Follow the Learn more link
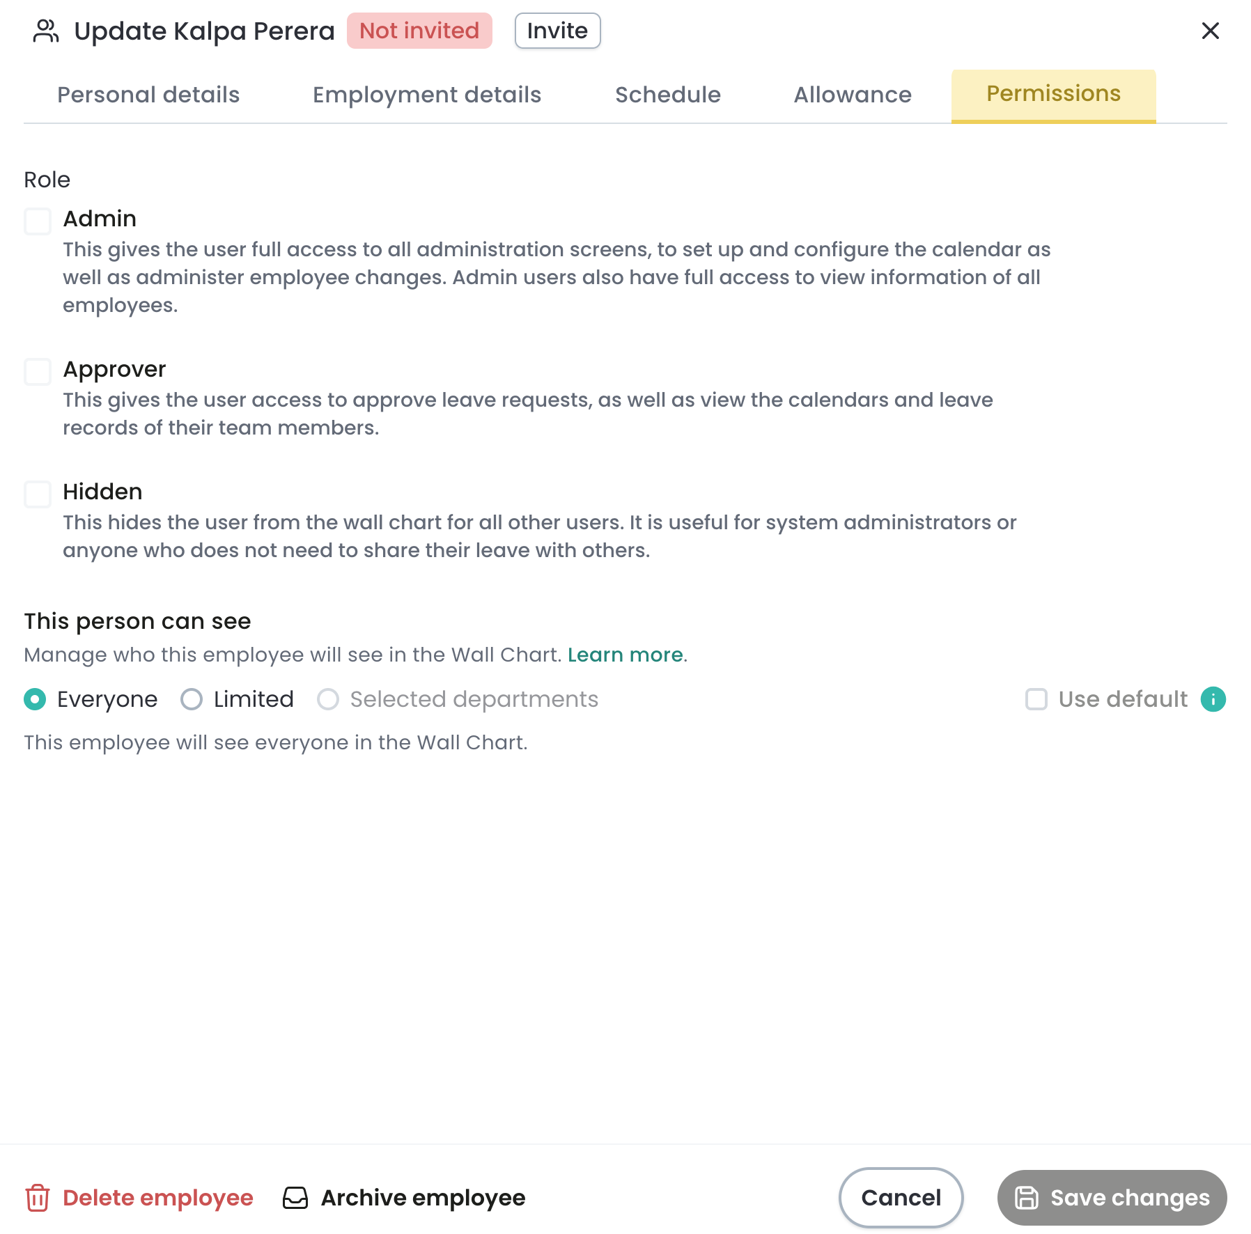Screen dimensions: 1251x1234 pos(625,655)
